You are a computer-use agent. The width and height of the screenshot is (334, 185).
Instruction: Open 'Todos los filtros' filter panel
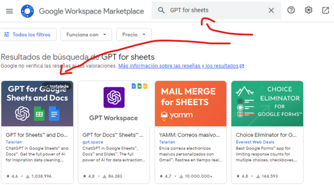pos(28,34)
